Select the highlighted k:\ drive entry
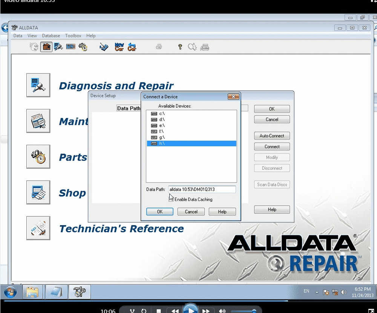 point(192,143)
